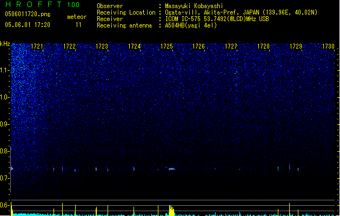The height and width of the screenshot is (216, 340).
Task: Select the A504HB(yagi 4el) antenna text
Action: (191, 25)
